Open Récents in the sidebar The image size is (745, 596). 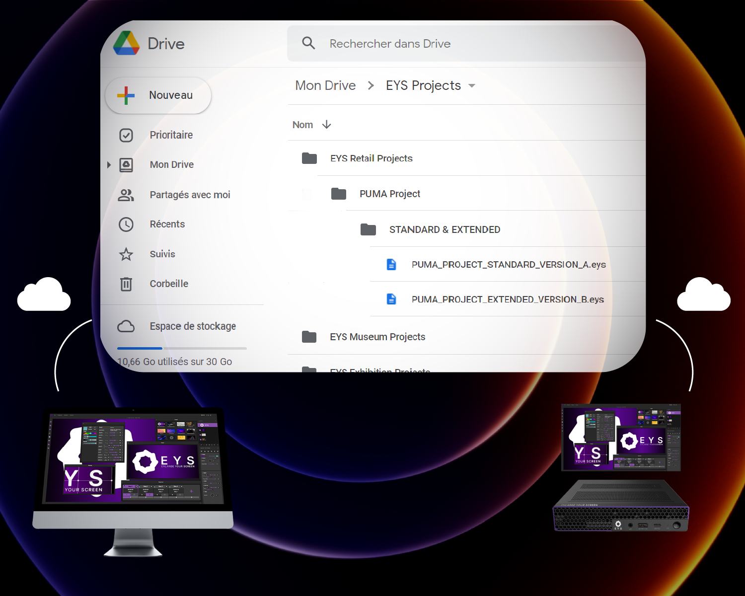click(x=167, y=224)
